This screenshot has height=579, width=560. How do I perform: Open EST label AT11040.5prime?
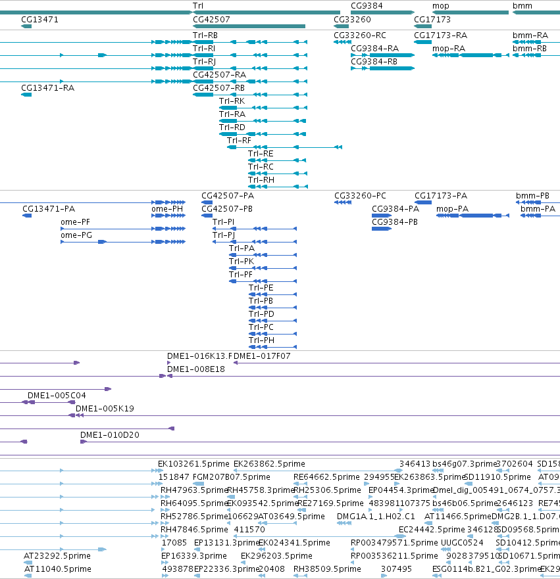(x=58, y=569)
